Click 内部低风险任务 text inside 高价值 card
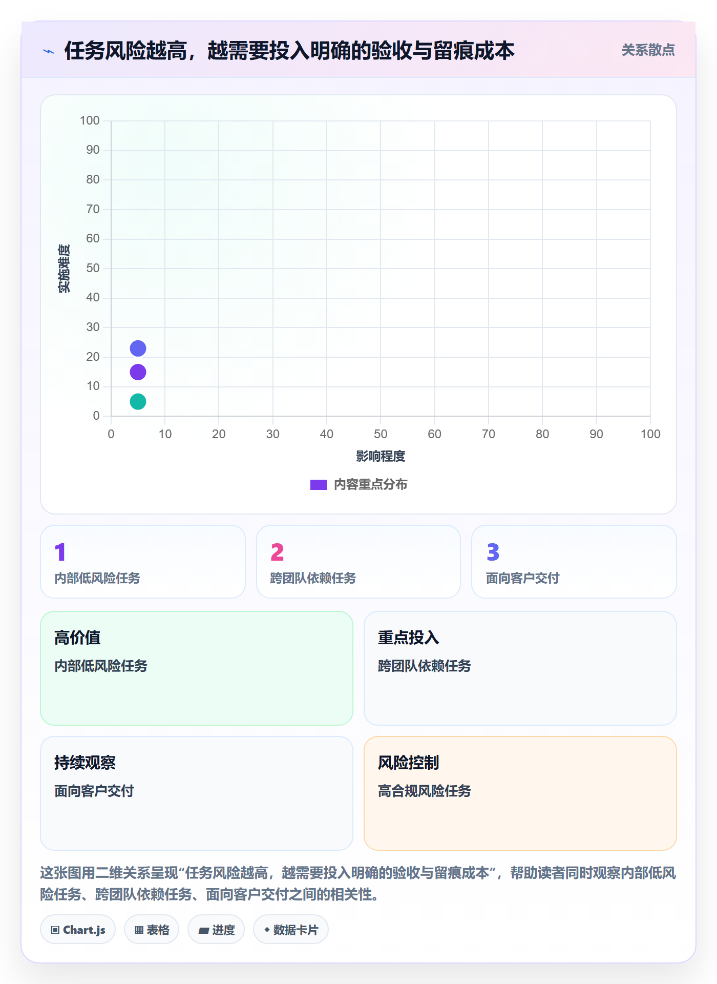The width and height of the screenshot is (717, 984). click(x=101, y=666)
